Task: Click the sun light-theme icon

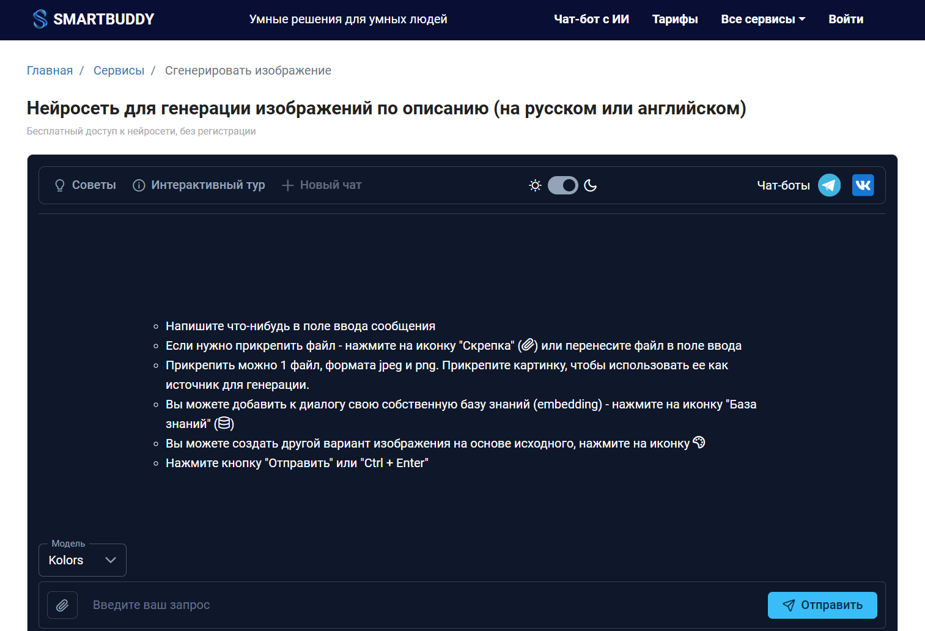Action: [x=535, y=185]
